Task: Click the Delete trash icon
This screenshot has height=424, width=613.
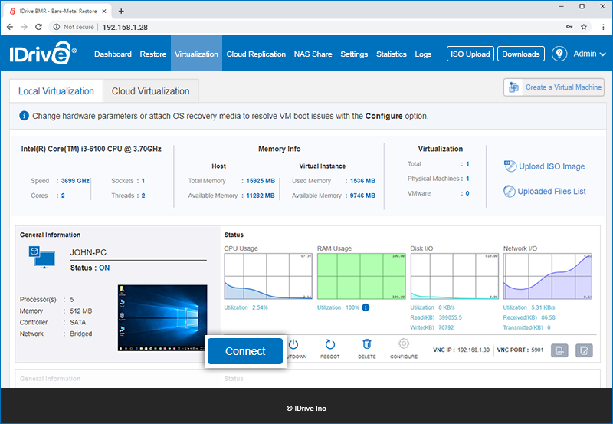Action: tap(367, 344)
